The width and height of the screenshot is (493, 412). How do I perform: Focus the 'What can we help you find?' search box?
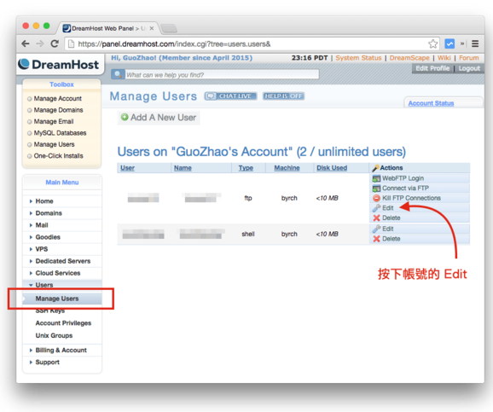(x=222, y=74)
